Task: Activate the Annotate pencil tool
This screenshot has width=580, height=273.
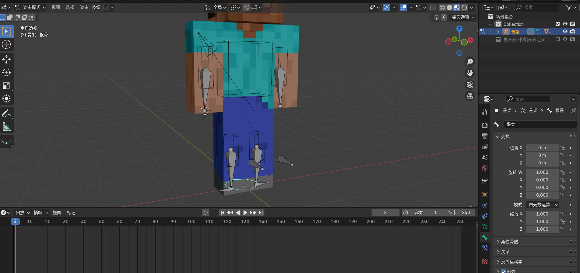Action: pos(6,114)
